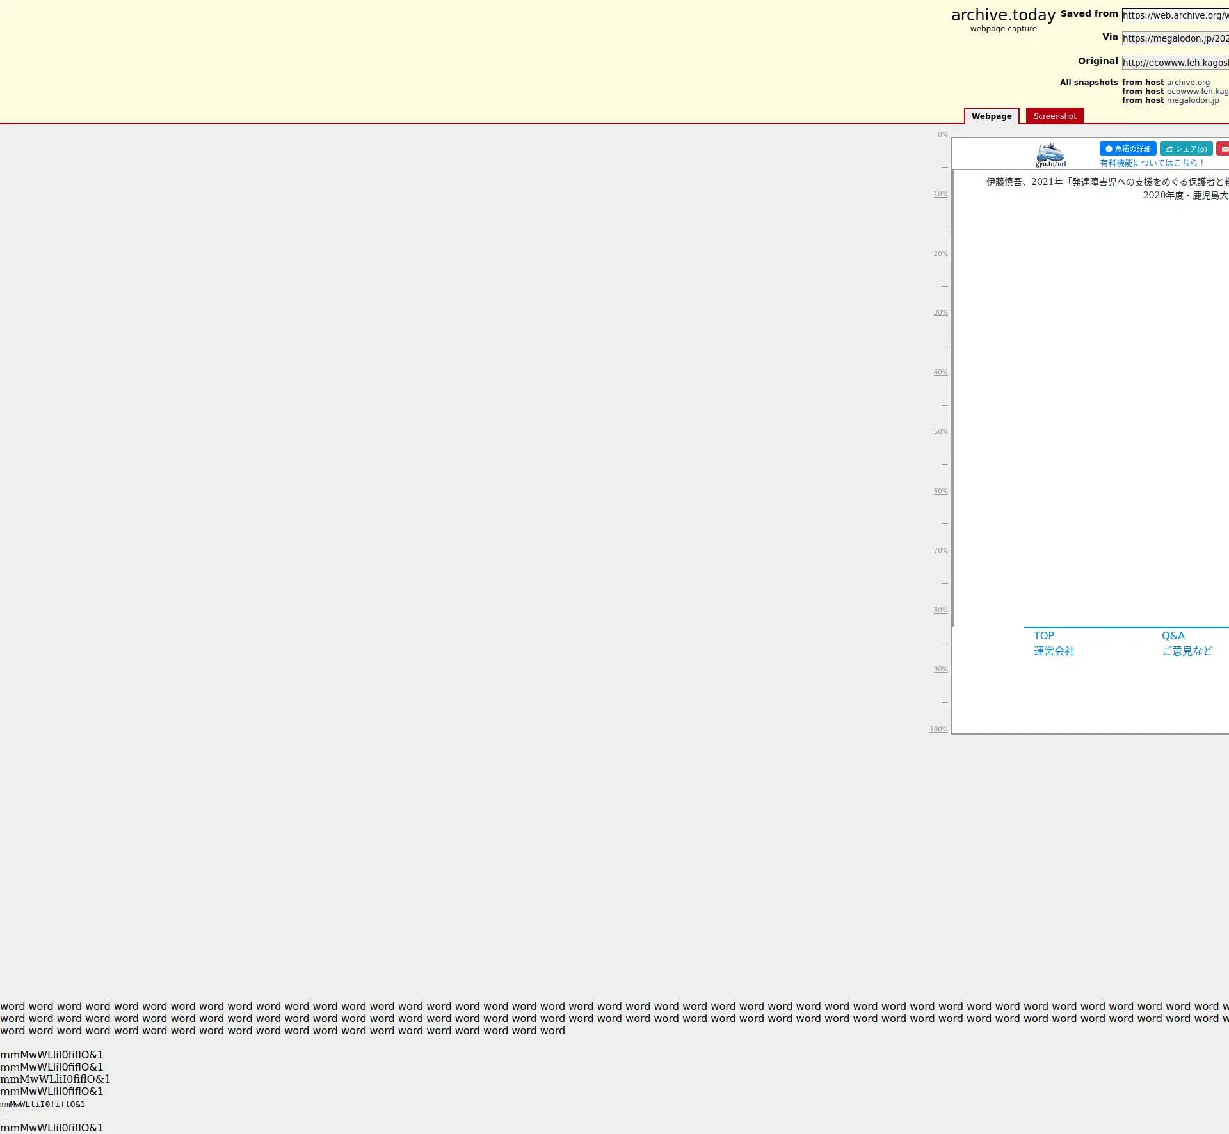This screenshot has height=1134, width=1229.
Task: Open the TOP footer link
Action: 1043,635
